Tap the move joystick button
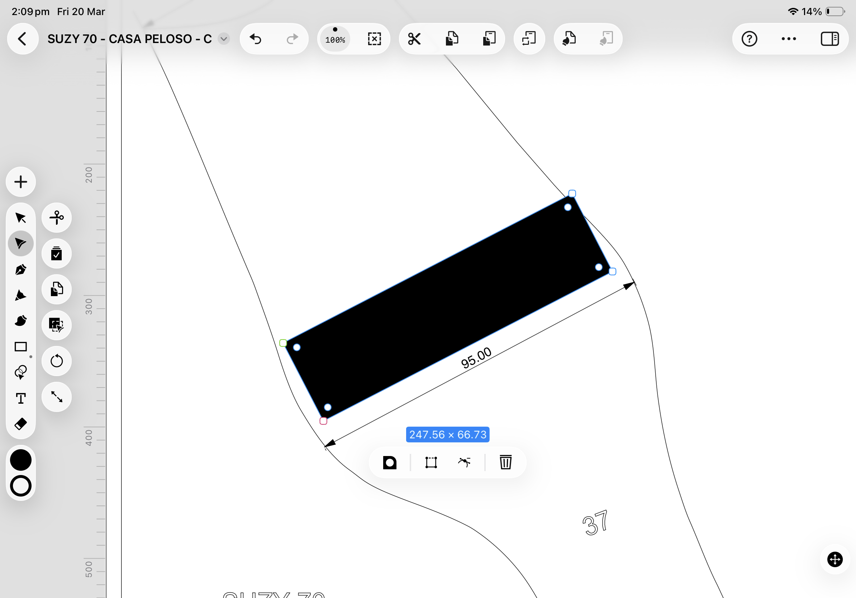856x598 pixels. click(835, 559)
